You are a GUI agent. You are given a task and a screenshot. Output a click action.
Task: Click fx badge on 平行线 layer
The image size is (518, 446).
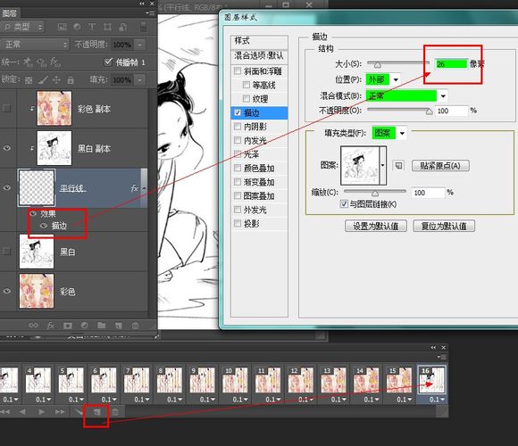pyautogui.click(x=134, y=188)
